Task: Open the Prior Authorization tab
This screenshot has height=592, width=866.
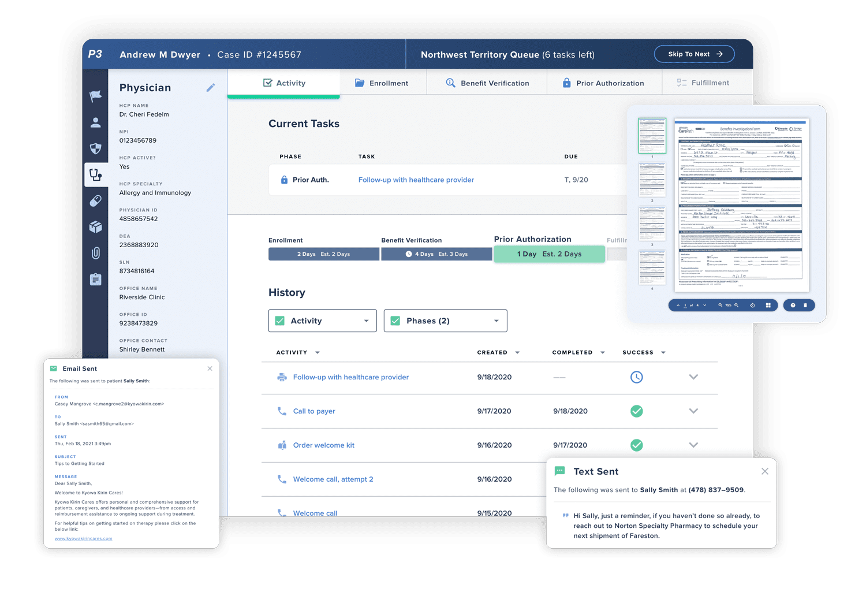Action: point(603,83)
